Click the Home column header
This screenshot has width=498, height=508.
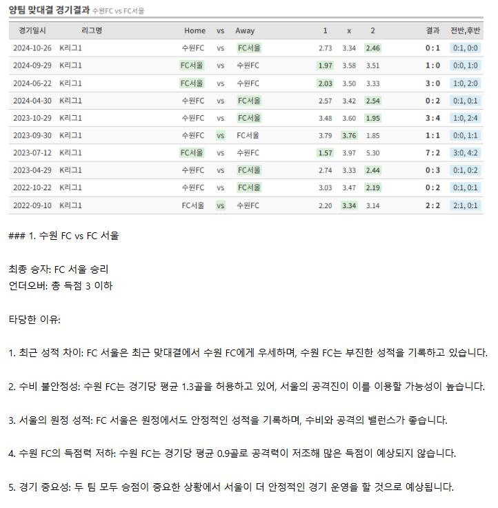pyautogui.click(x=195, y=31)
